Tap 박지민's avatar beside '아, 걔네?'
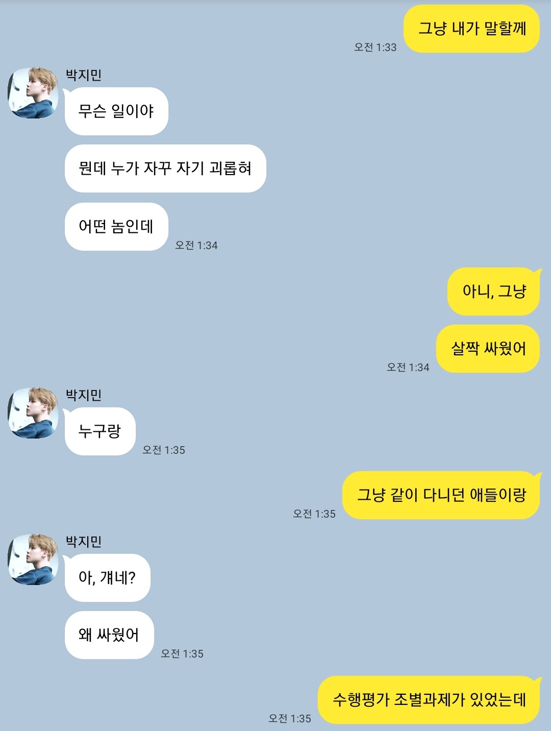 (x=33, y=559)
